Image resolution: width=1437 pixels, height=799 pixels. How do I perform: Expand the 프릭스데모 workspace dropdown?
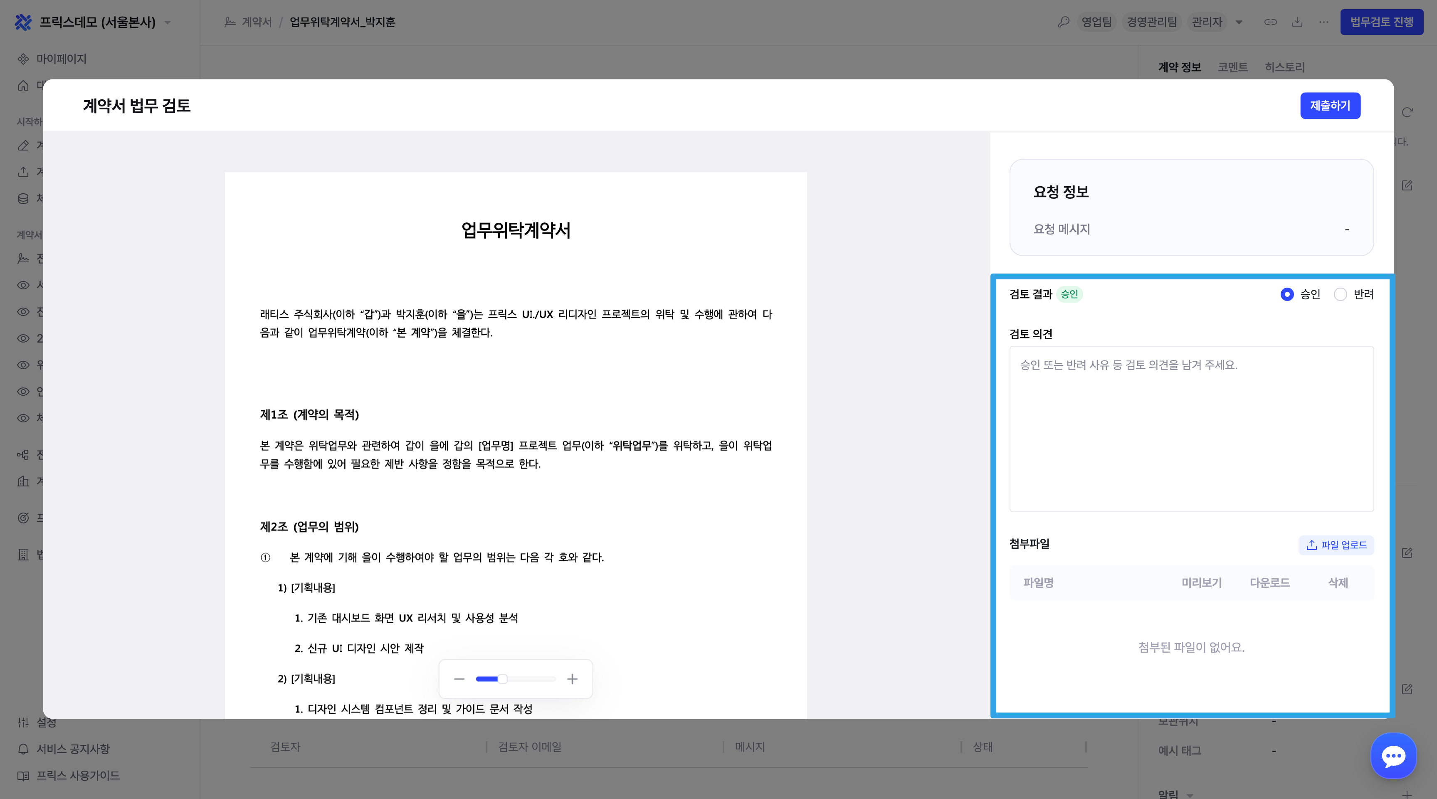pyautogui.click(x=168, y=23)
